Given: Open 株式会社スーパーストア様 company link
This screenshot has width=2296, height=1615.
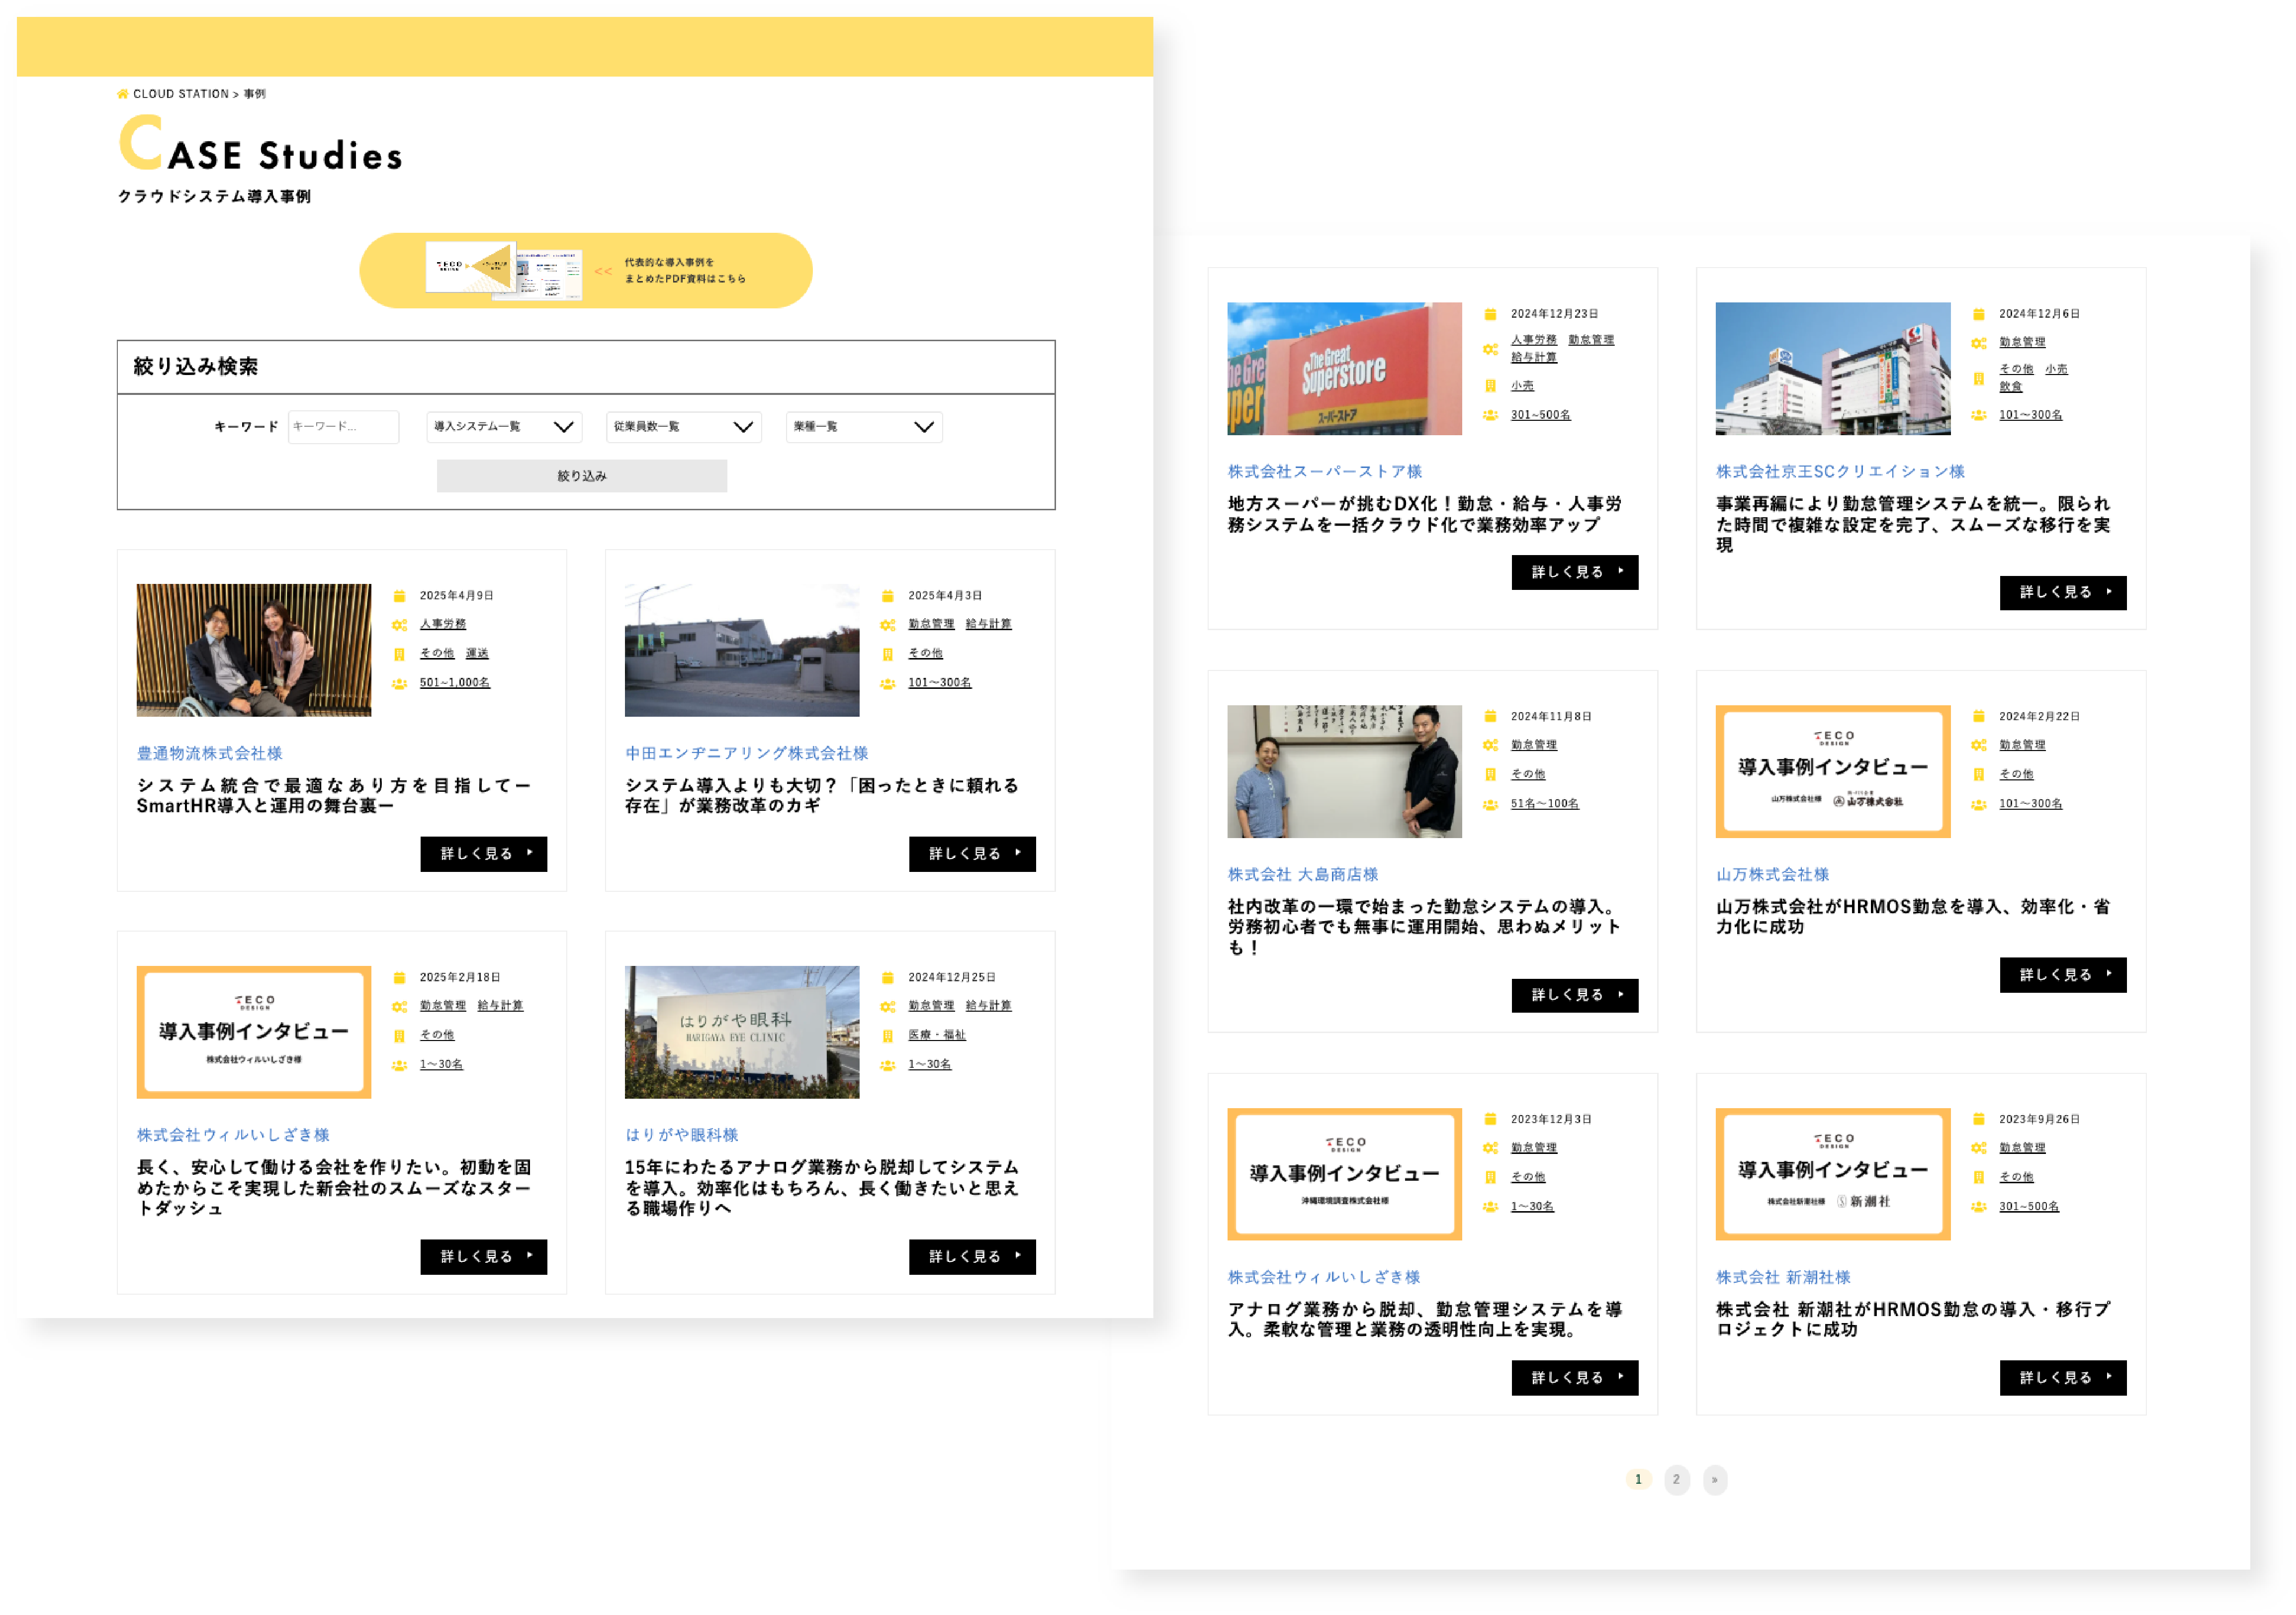Looking at the screenshot, I should click(1325, 472).
